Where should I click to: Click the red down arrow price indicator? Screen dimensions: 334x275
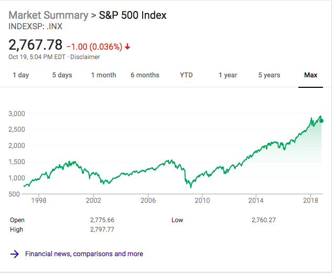point(127,47)
